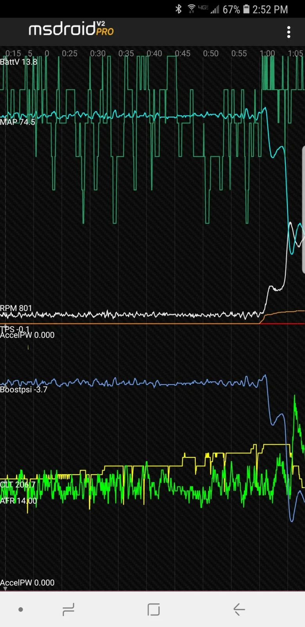This screenshot has height=627, width=305.
Task: Tap the Bluetooth status icon
Action: [179, 9]
